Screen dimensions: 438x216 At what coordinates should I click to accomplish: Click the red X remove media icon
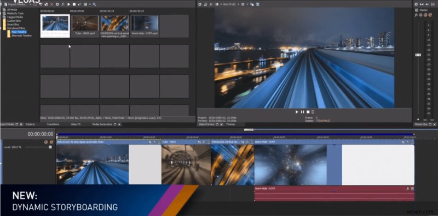coord(51,4)
